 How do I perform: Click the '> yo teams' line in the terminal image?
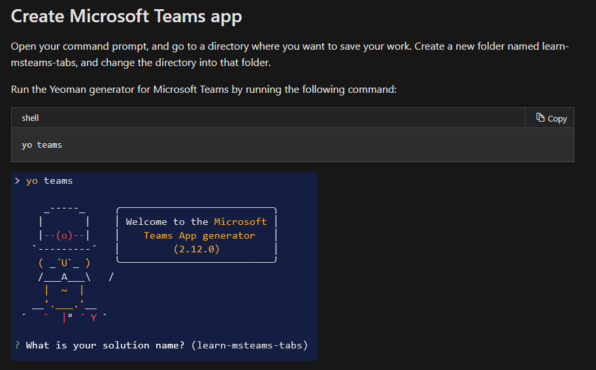pyautogui.click(x=44, y=181)
